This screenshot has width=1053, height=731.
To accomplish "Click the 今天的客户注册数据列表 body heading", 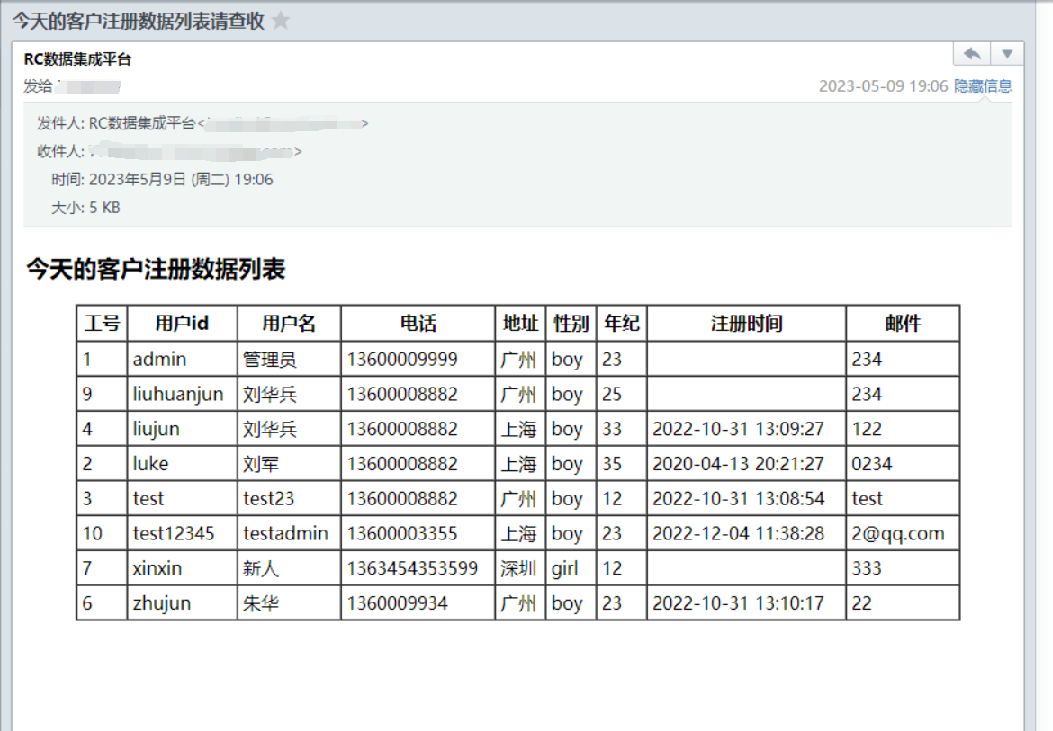I will pos(156,269).
